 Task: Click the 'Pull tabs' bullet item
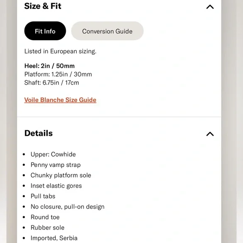(x=43, y=196)
